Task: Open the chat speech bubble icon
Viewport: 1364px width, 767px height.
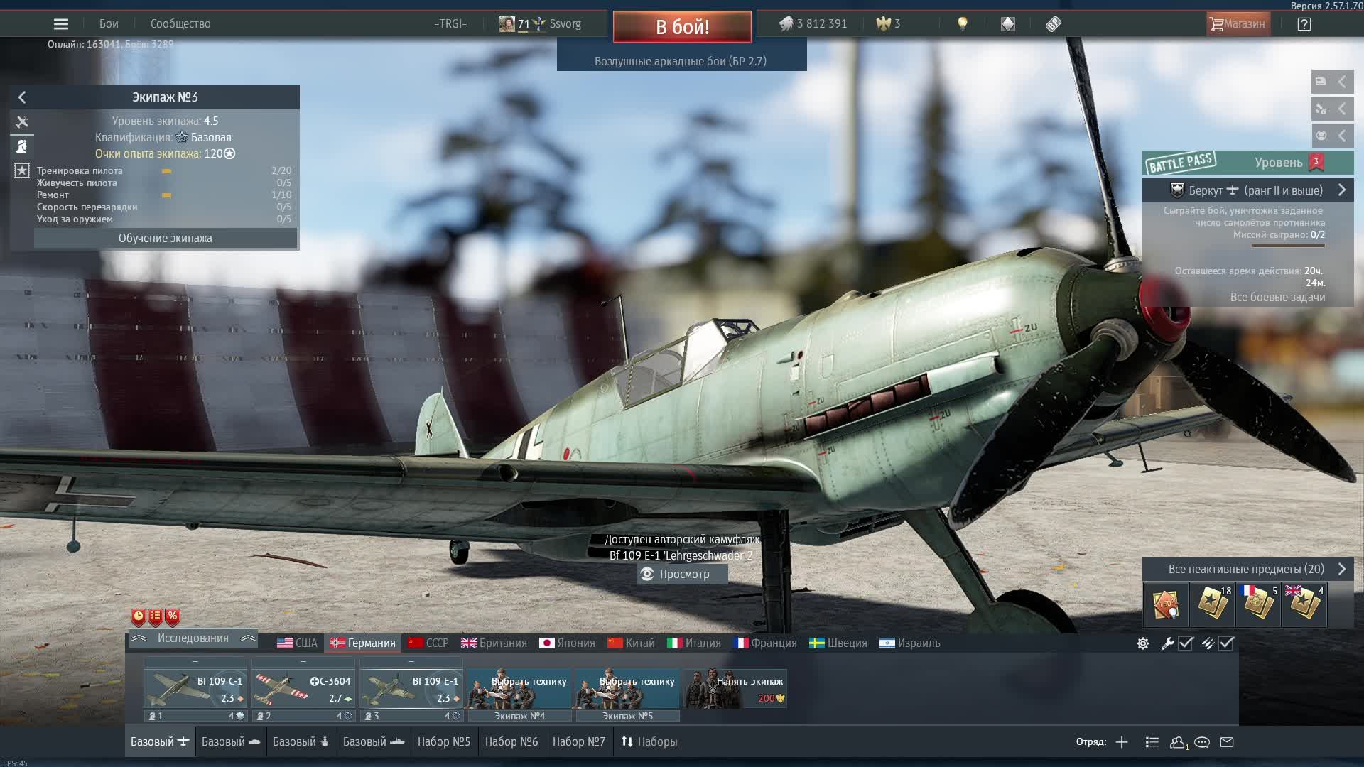Action: tap(1202, 743)
